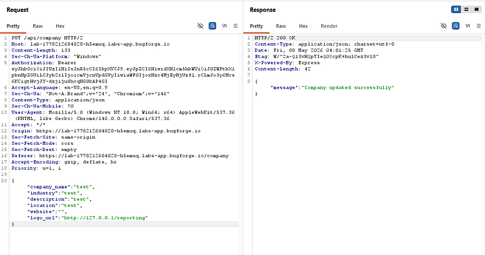
Task: Switch to Request Pretty tab
Action: [13, 26]
